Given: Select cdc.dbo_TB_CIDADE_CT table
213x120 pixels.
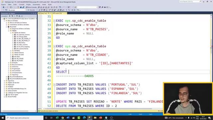Looking at the screenshot, I should point(23,39).
